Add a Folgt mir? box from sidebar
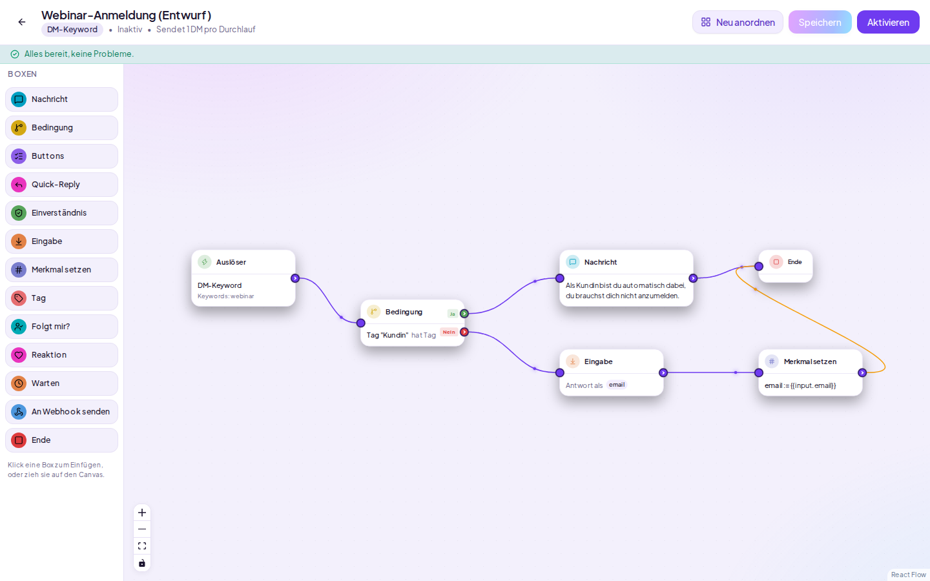The image size is (930, 581). click(61, 327)
